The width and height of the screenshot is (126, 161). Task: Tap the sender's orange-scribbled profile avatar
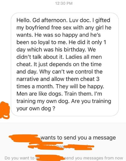click(x=5, y=110)
